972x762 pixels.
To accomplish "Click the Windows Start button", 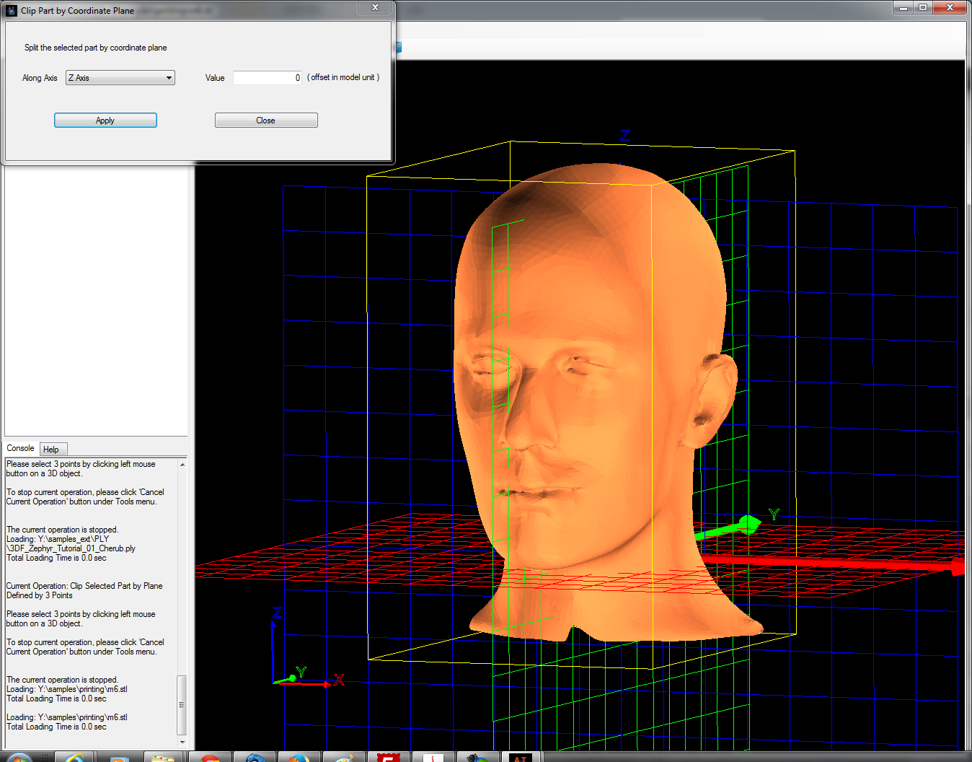I will [19, 758].
